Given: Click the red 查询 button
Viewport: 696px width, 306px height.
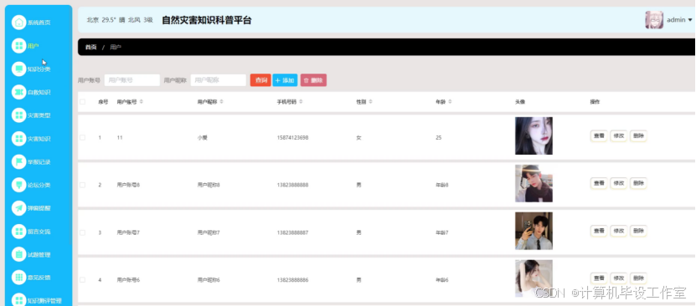Looking at the screenshot, I should (260, 80).
